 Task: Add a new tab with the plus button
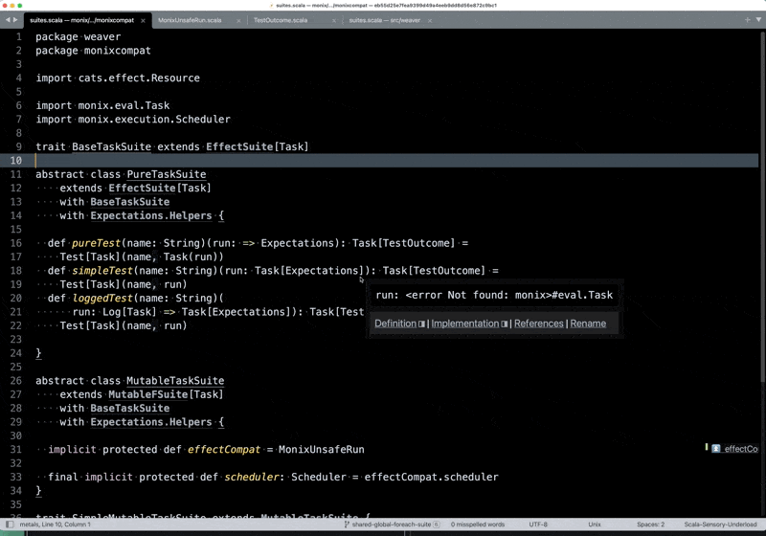click(x=748, y=20)
